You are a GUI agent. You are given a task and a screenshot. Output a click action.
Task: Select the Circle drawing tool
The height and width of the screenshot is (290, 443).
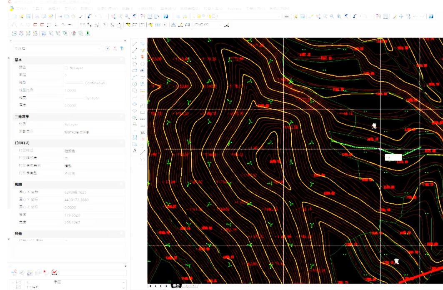(135, 84)
